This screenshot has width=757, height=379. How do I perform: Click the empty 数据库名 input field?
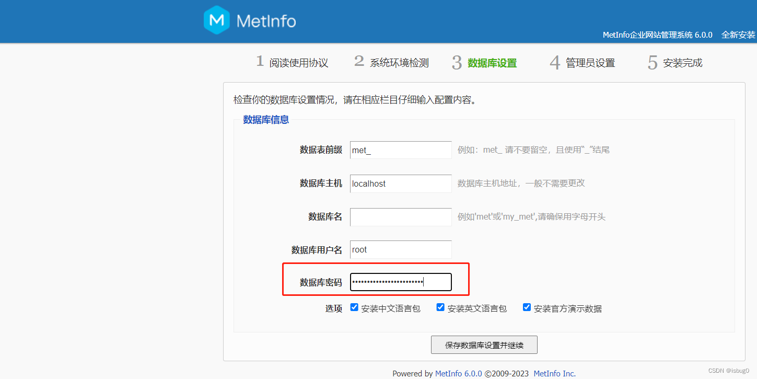(x=401, y=217)
